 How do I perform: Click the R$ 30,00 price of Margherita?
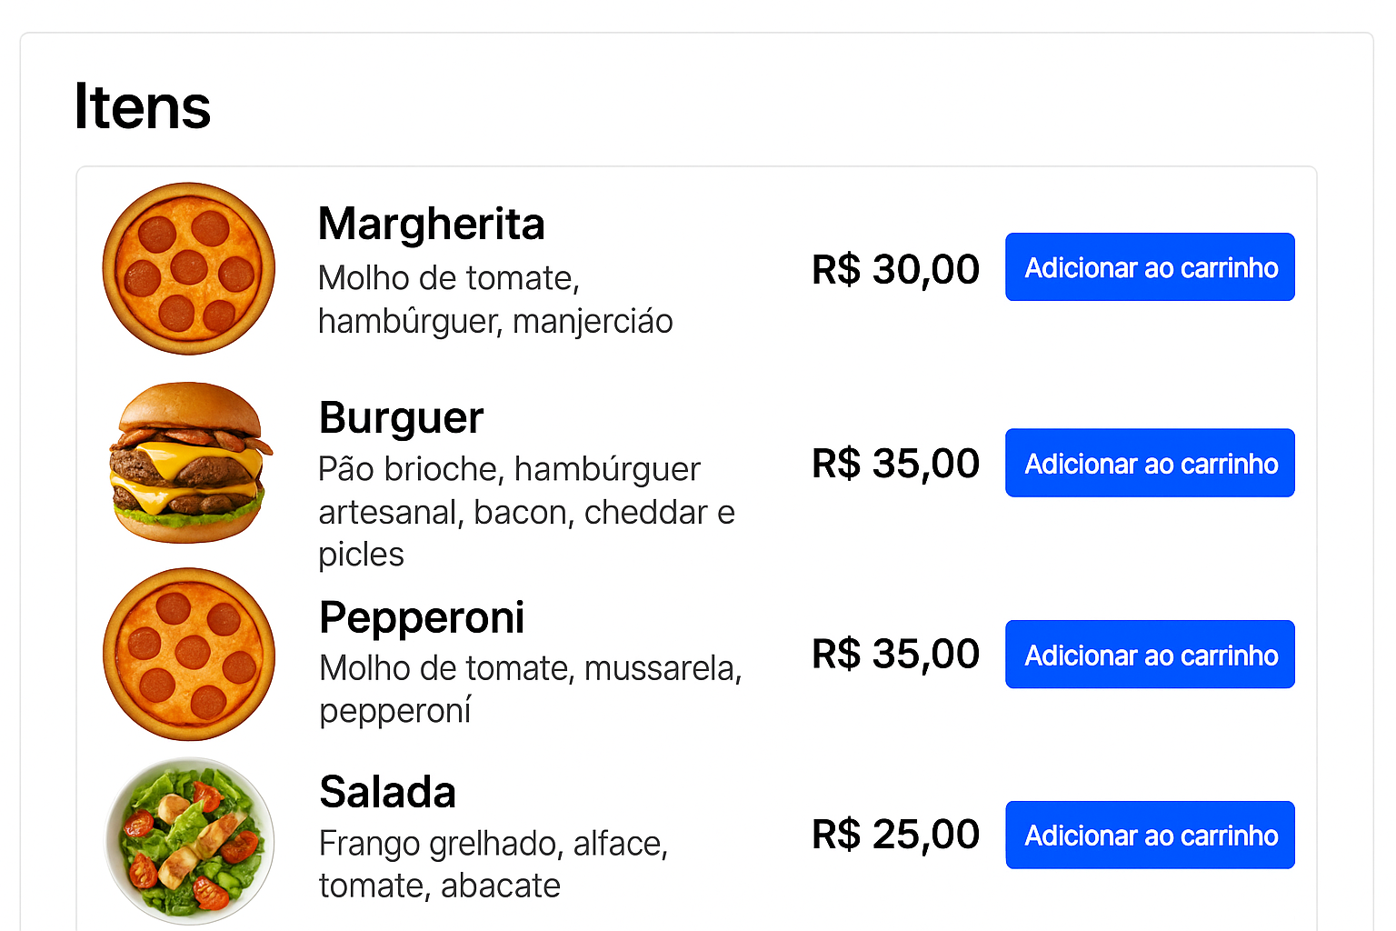[x=895, y=268]
